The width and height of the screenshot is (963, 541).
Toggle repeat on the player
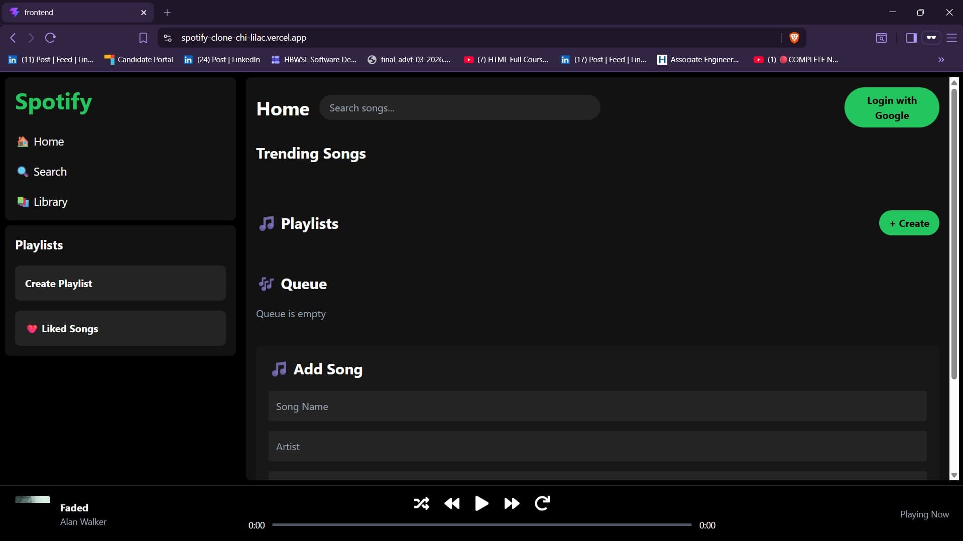542,503
